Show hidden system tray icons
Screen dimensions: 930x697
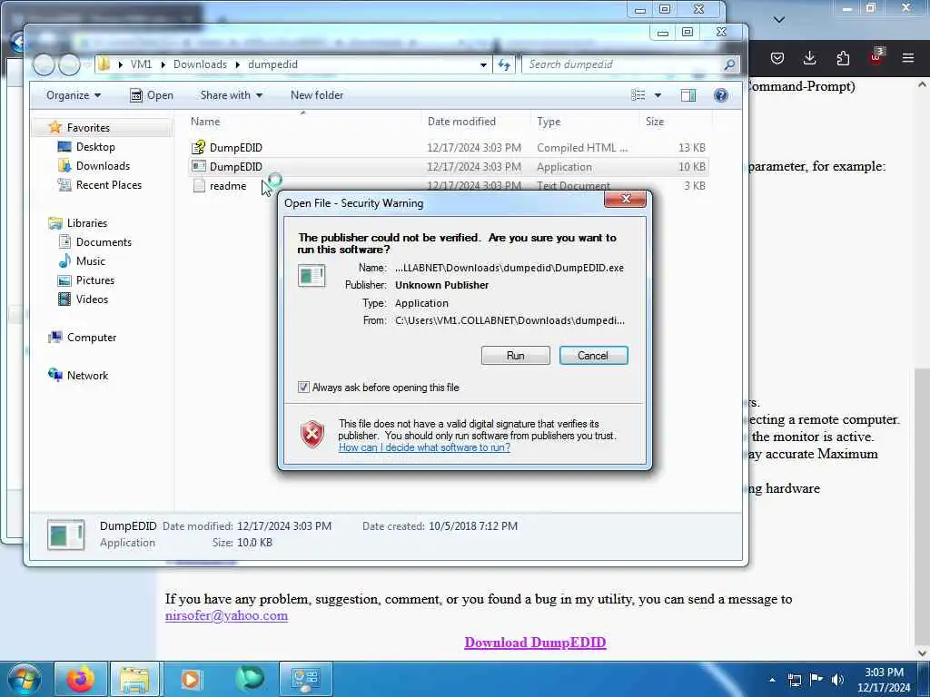point(772,680)
